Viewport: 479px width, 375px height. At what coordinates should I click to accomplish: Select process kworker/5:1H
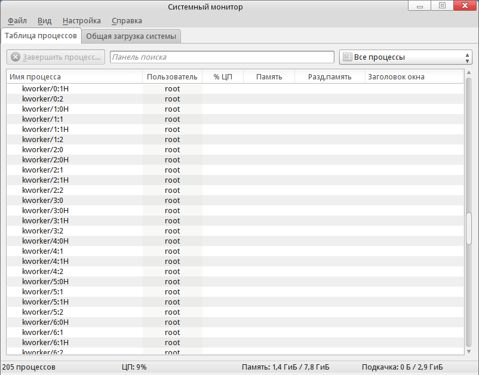pos(235,302)
